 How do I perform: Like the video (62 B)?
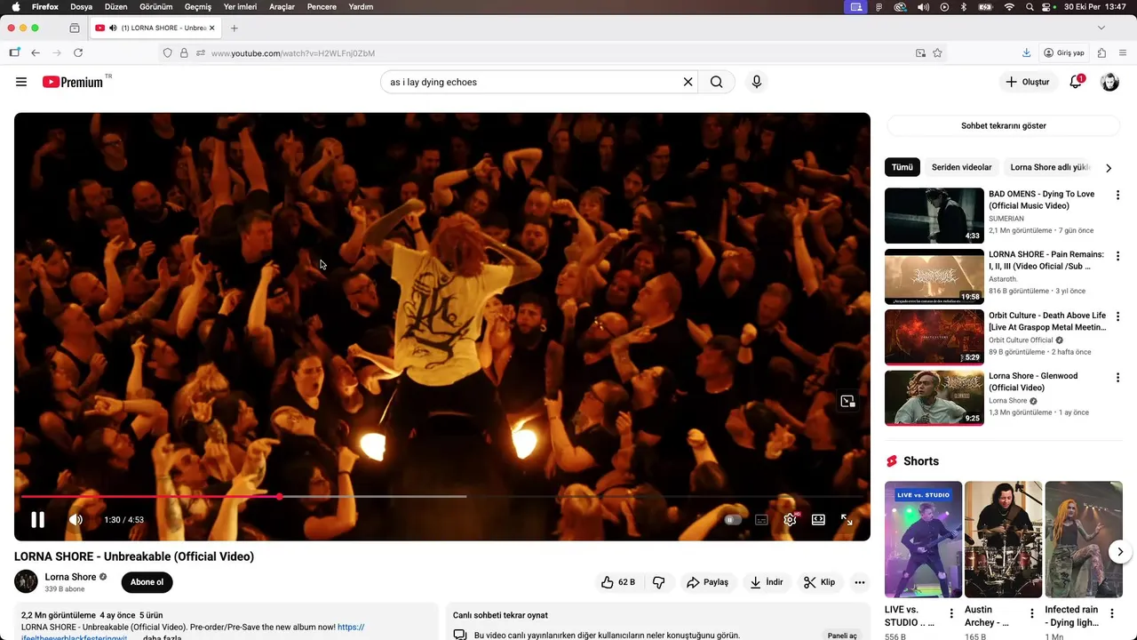618,582
